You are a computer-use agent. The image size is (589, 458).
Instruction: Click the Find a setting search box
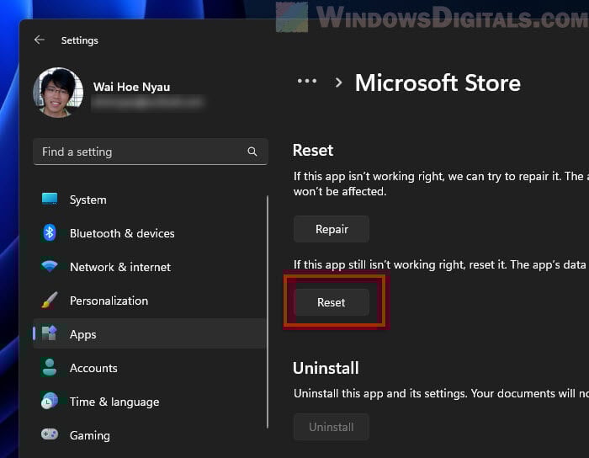click(151, 152)
